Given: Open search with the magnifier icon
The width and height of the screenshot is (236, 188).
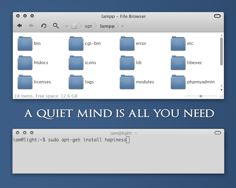Looking at the screenshot, I should pyautogui.click(x=56, y=26).
